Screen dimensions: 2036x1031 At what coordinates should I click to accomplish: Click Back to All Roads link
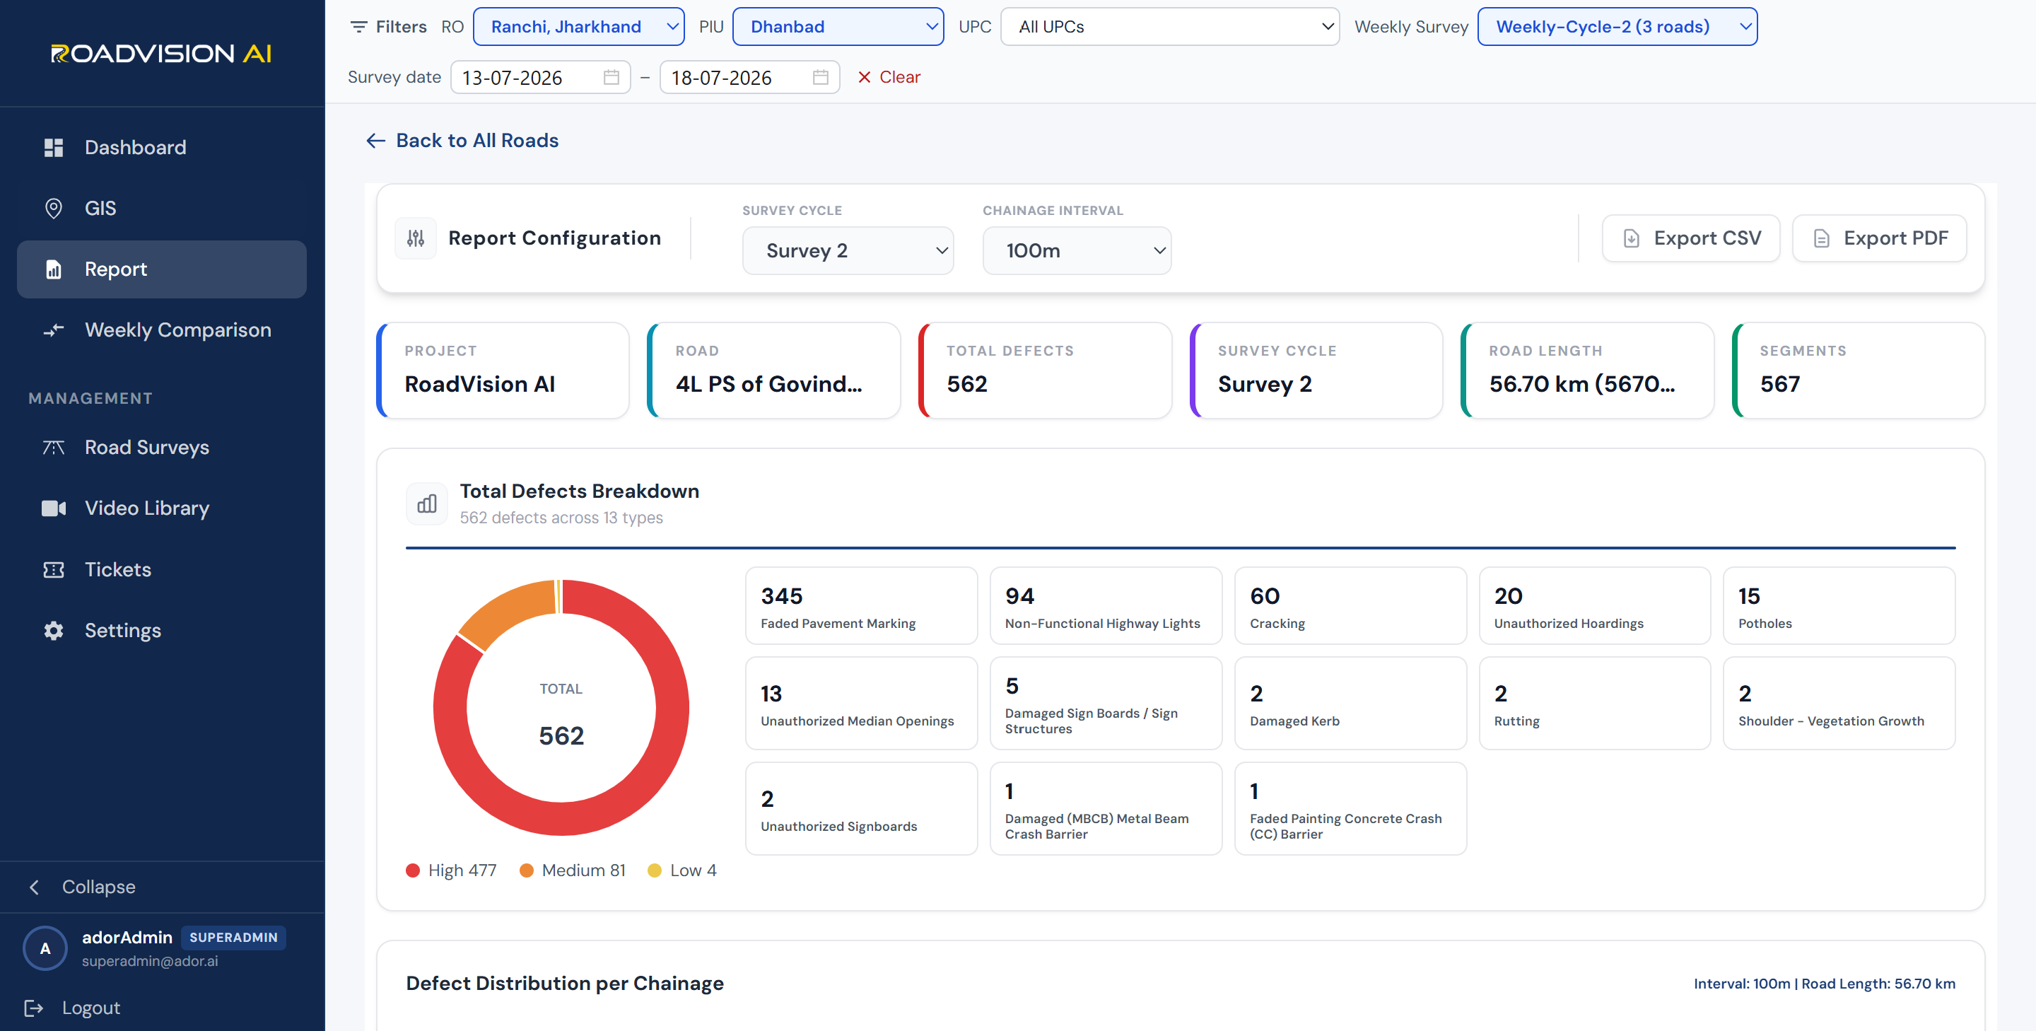[x=462, y=141]
